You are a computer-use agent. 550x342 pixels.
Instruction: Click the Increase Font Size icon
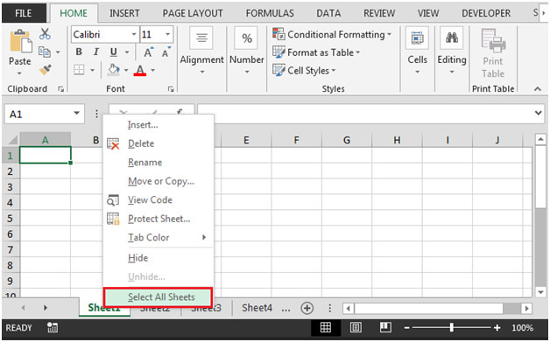[x=149, y=52]
